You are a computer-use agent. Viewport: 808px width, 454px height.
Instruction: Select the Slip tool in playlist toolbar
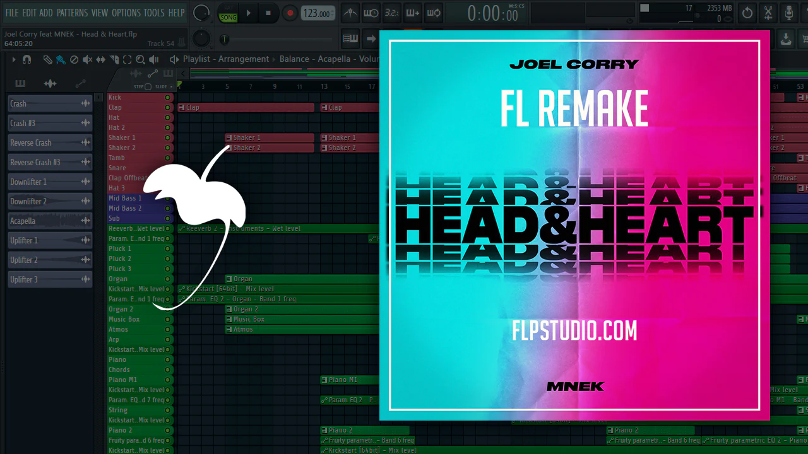pos(101,59)
